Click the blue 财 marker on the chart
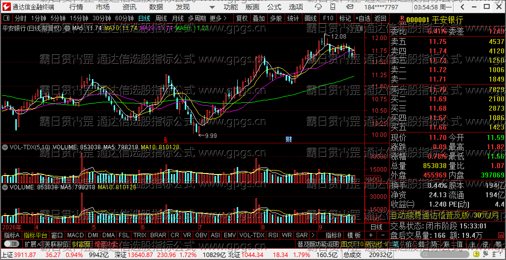 [289, 139]
